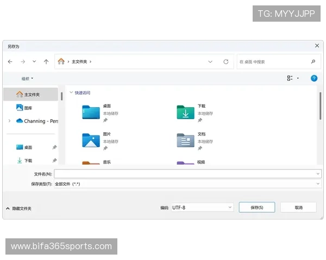Screen dimensions: 326x260
Task: Click the search box 在 桌面 中搜索
Action: point(279,62)
